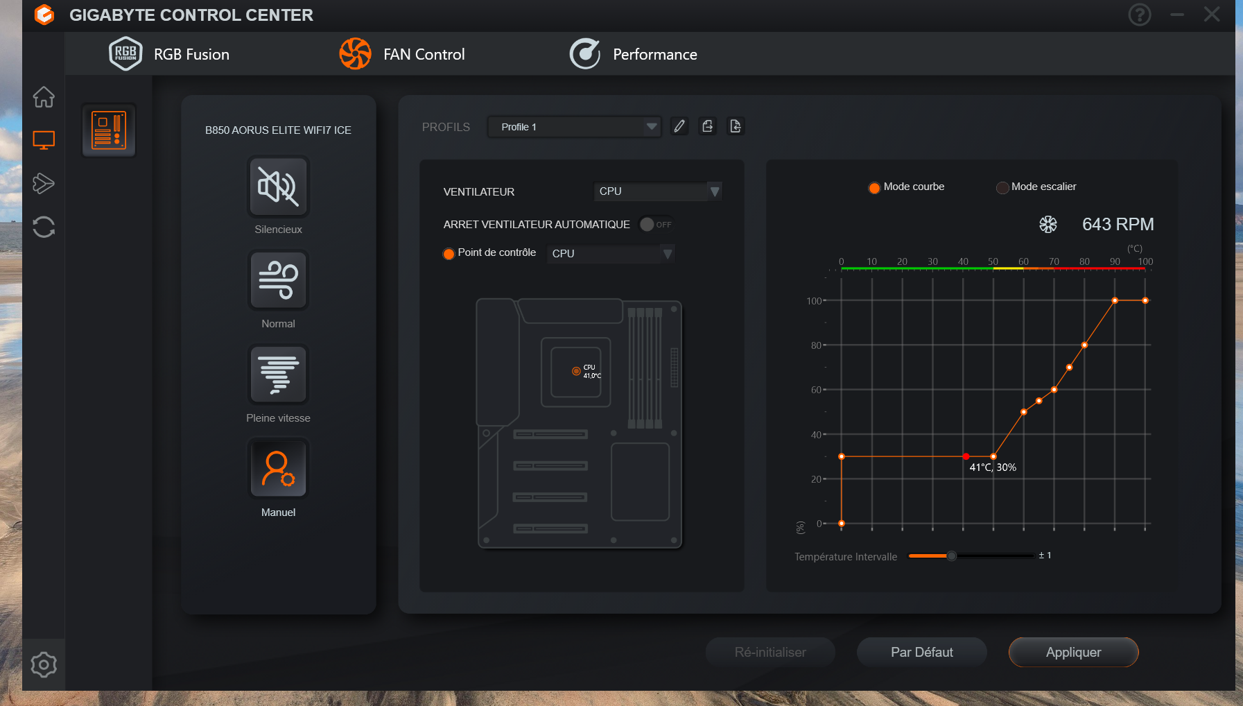Open the paper-plane shortcut sidebar icon
This screenshot has height=706, width=1243.
44,183
